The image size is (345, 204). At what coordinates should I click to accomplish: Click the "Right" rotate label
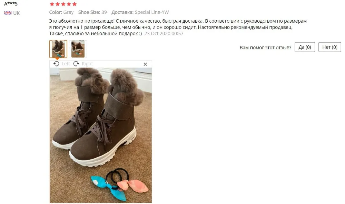tap(87, 64)
